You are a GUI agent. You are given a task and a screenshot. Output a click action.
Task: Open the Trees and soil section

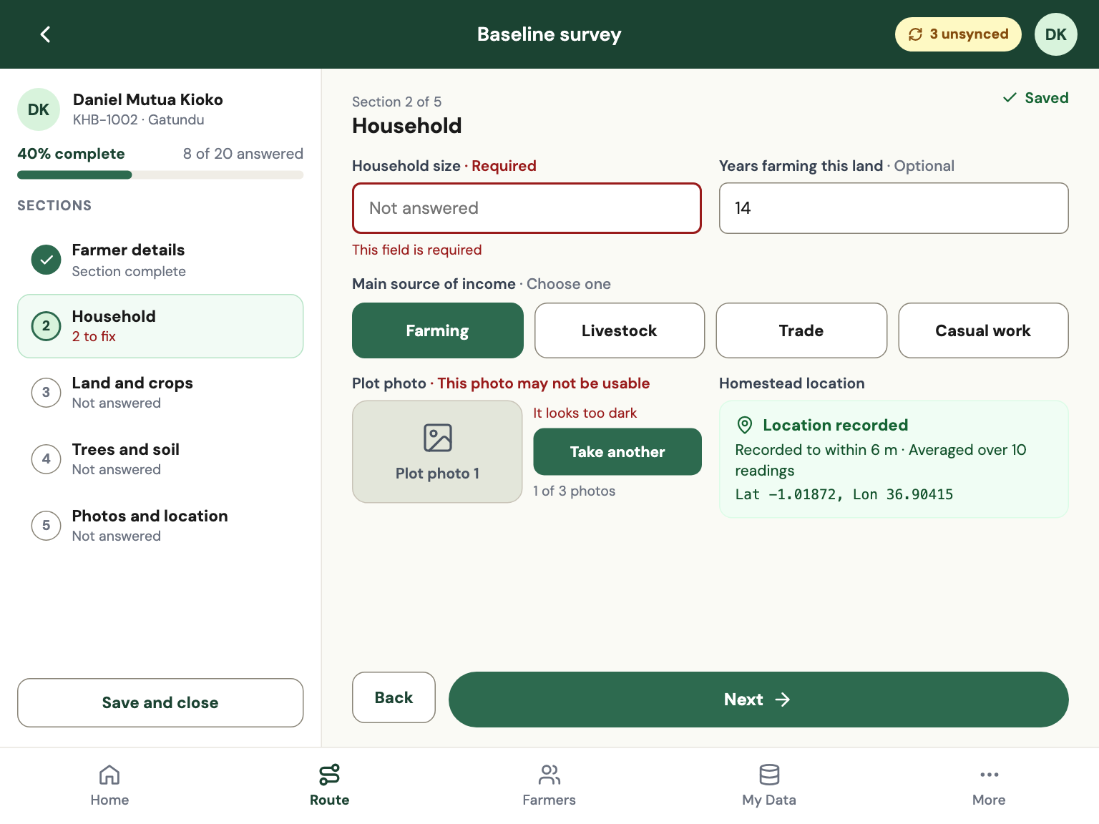click(x=160, y=459)
